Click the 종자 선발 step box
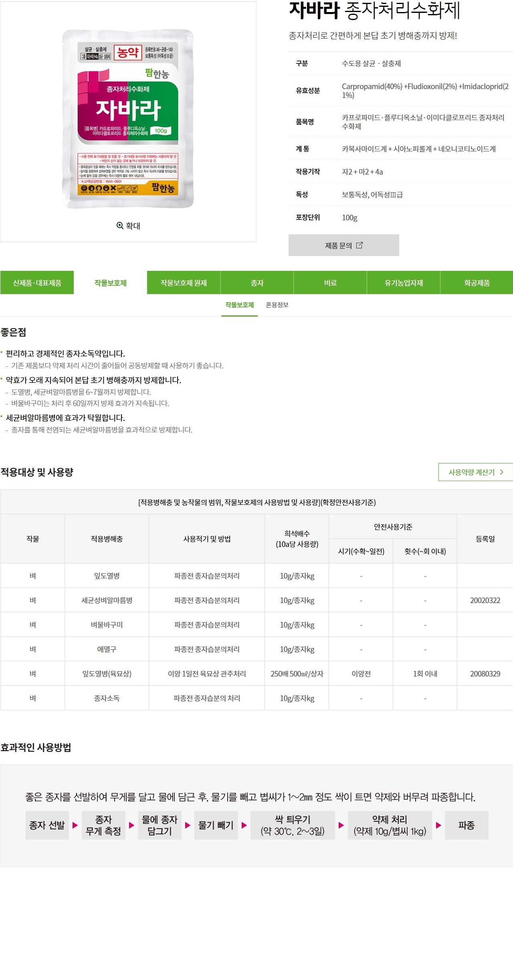The height and width of the screenshot is (961, 513). (x=47, y=825)
